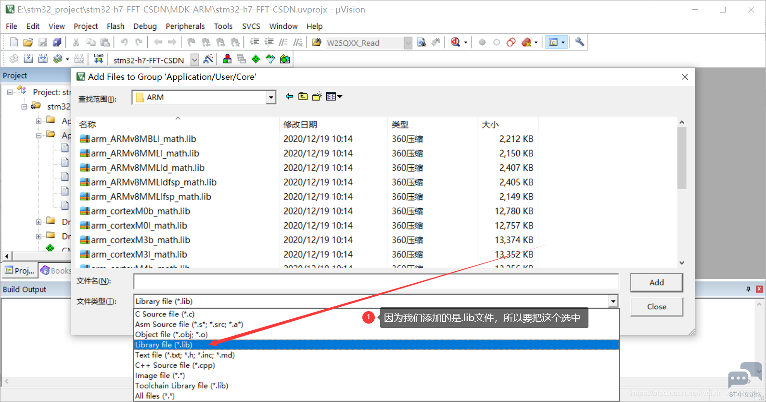Image resolution: width=766 pixels, height=402 pixels.
Task: Sort files by 修改日期 column
Action: (x=333, y=125)
